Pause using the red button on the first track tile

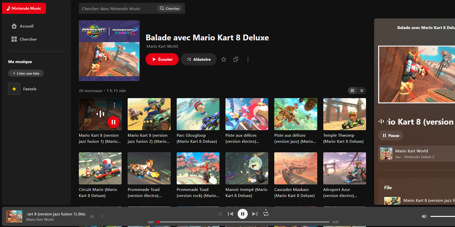tap(113, 122)
